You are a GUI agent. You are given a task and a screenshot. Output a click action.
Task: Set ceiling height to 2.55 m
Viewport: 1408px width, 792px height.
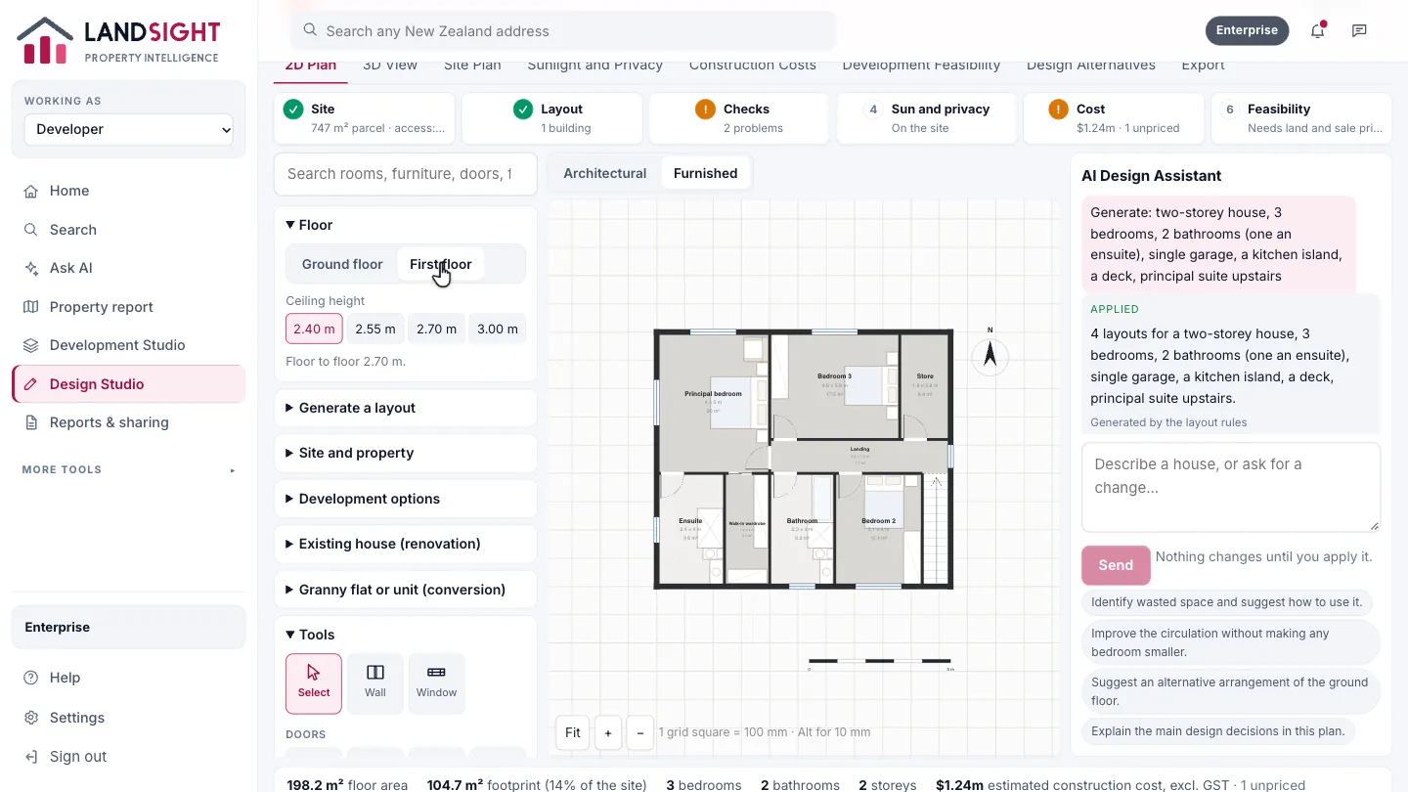tap(375, 330)
